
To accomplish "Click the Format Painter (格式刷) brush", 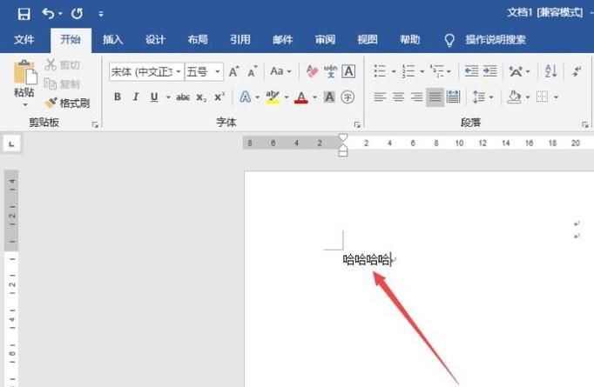I will pos(51,103).
